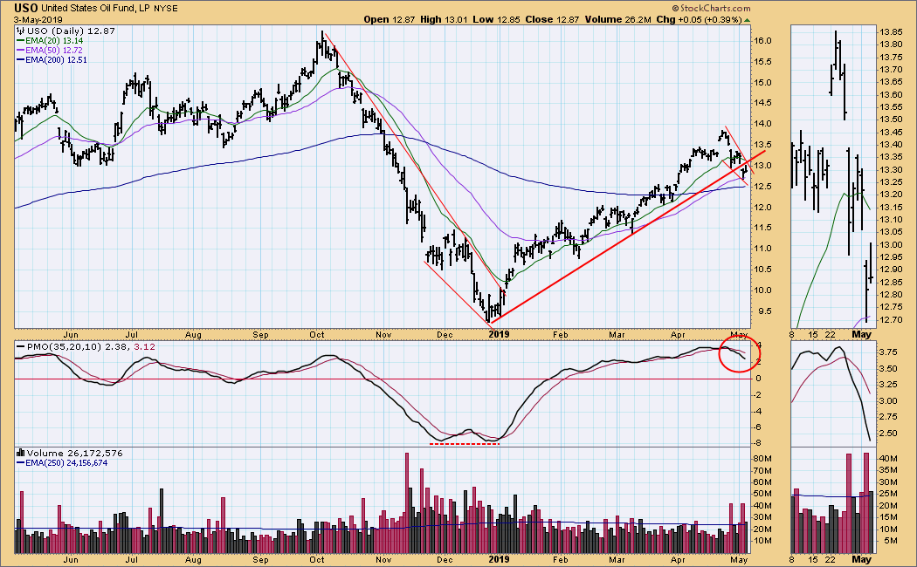
Task: Click the Oct label under the price panel
Action: coord(316,335)
